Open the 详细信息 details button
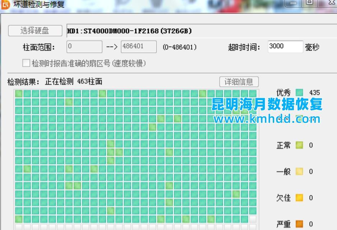337x230 pixels. (239, 82)
